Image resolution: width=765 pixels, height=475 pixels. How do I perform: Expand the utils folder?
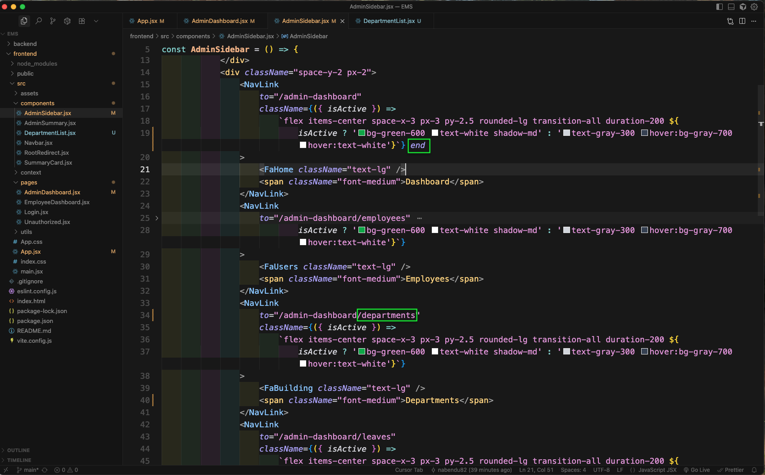(x=61, y=232)
